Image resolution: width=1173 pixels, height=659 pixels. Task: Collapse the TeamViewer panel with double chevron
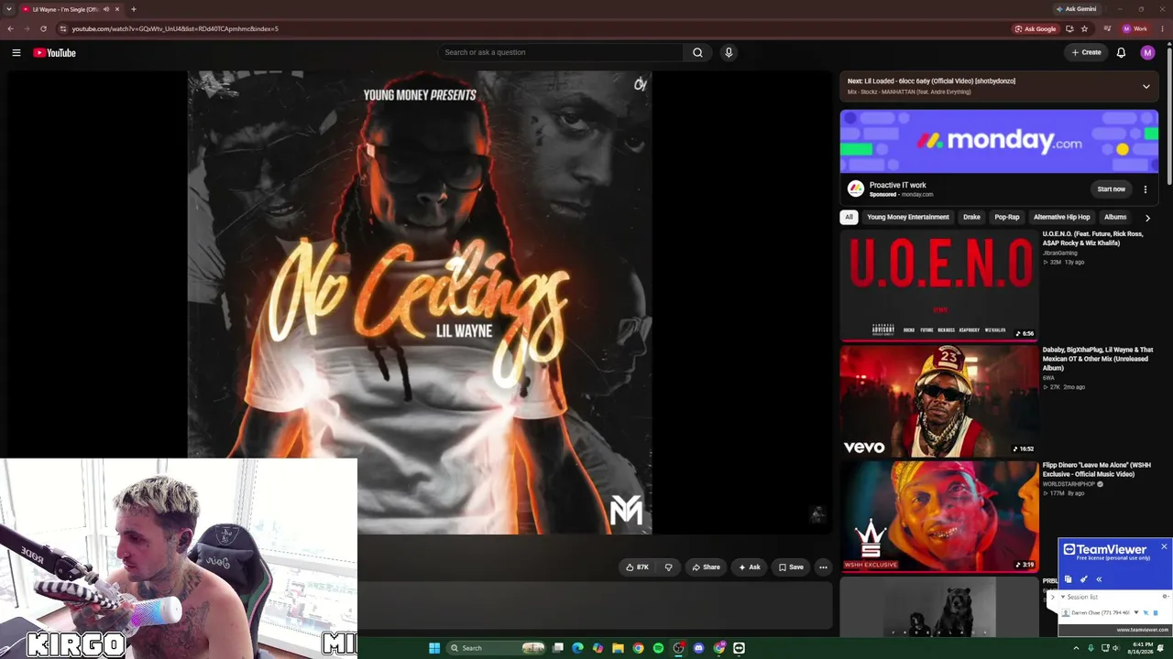coord(1099,579)
